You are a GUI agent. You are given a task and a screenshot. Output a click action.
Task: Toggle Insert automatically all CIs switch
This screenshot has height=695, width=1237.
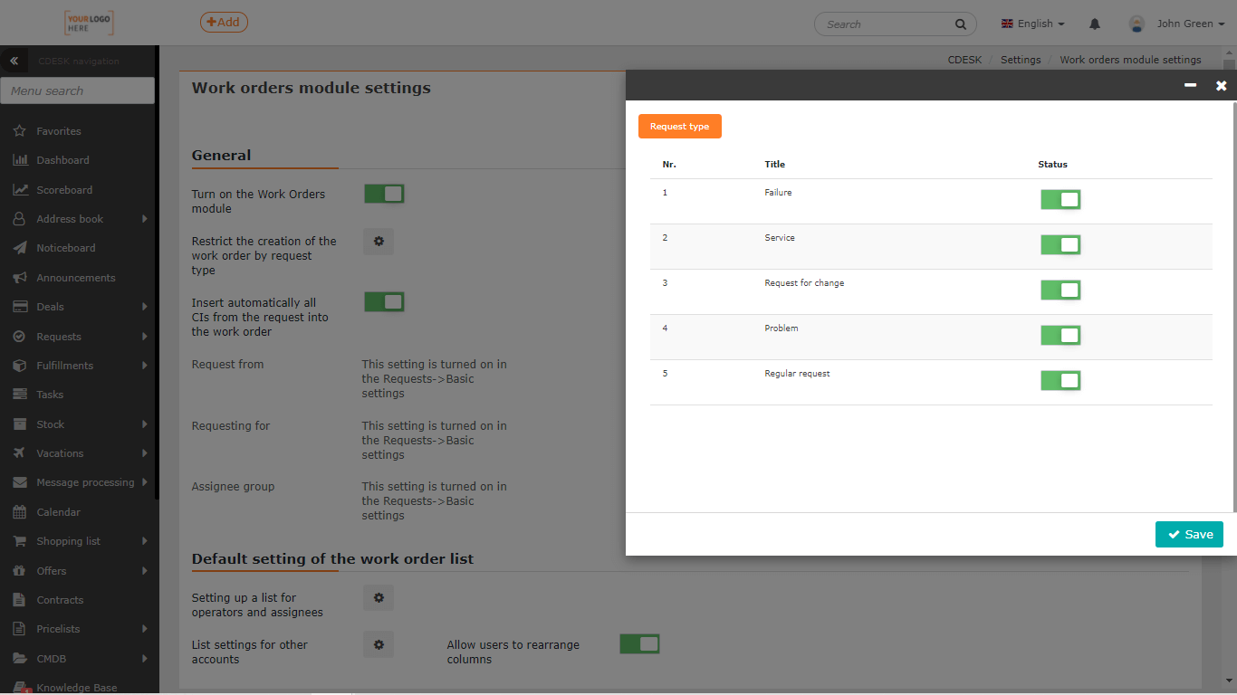pyautogui.click(x=384, y=302)
